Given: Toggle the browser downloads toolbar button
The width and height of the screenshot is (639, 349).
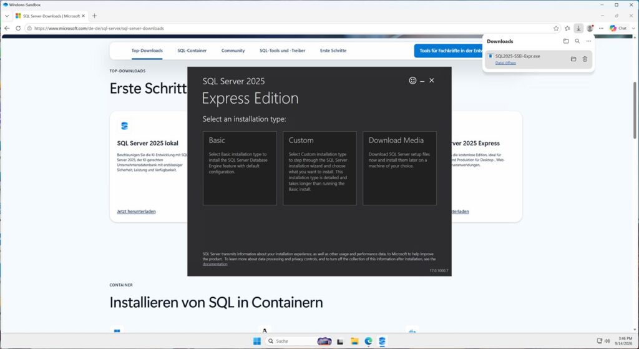Looking at the screenshot, I should 578,28.
